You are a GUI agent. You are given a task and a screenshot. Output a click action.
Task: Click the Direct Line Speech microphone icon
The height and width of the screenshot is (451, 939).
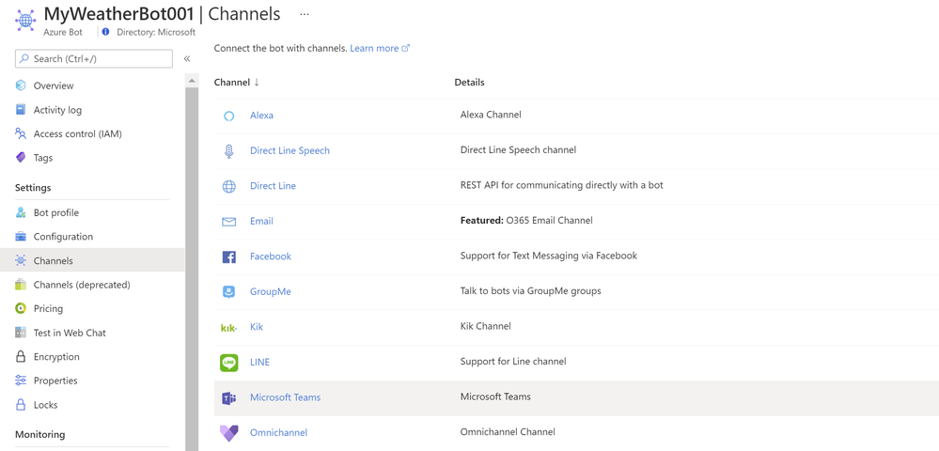228,151
